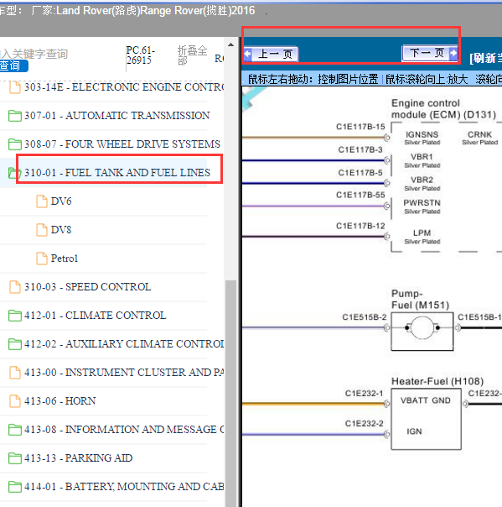Screen dimensions: 502x507
Task: Select 412-02 - AUXILIARY CLIMATE CONTROL entry
Action: pos(124,343)
